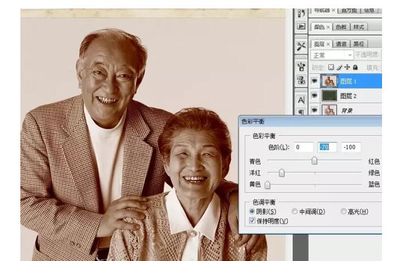Switch to the 图层 tab

[319, 44]
